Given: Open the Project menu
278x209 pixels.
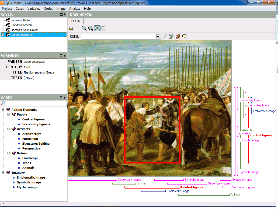Looking at the screenshot, I should pos(7,9).
